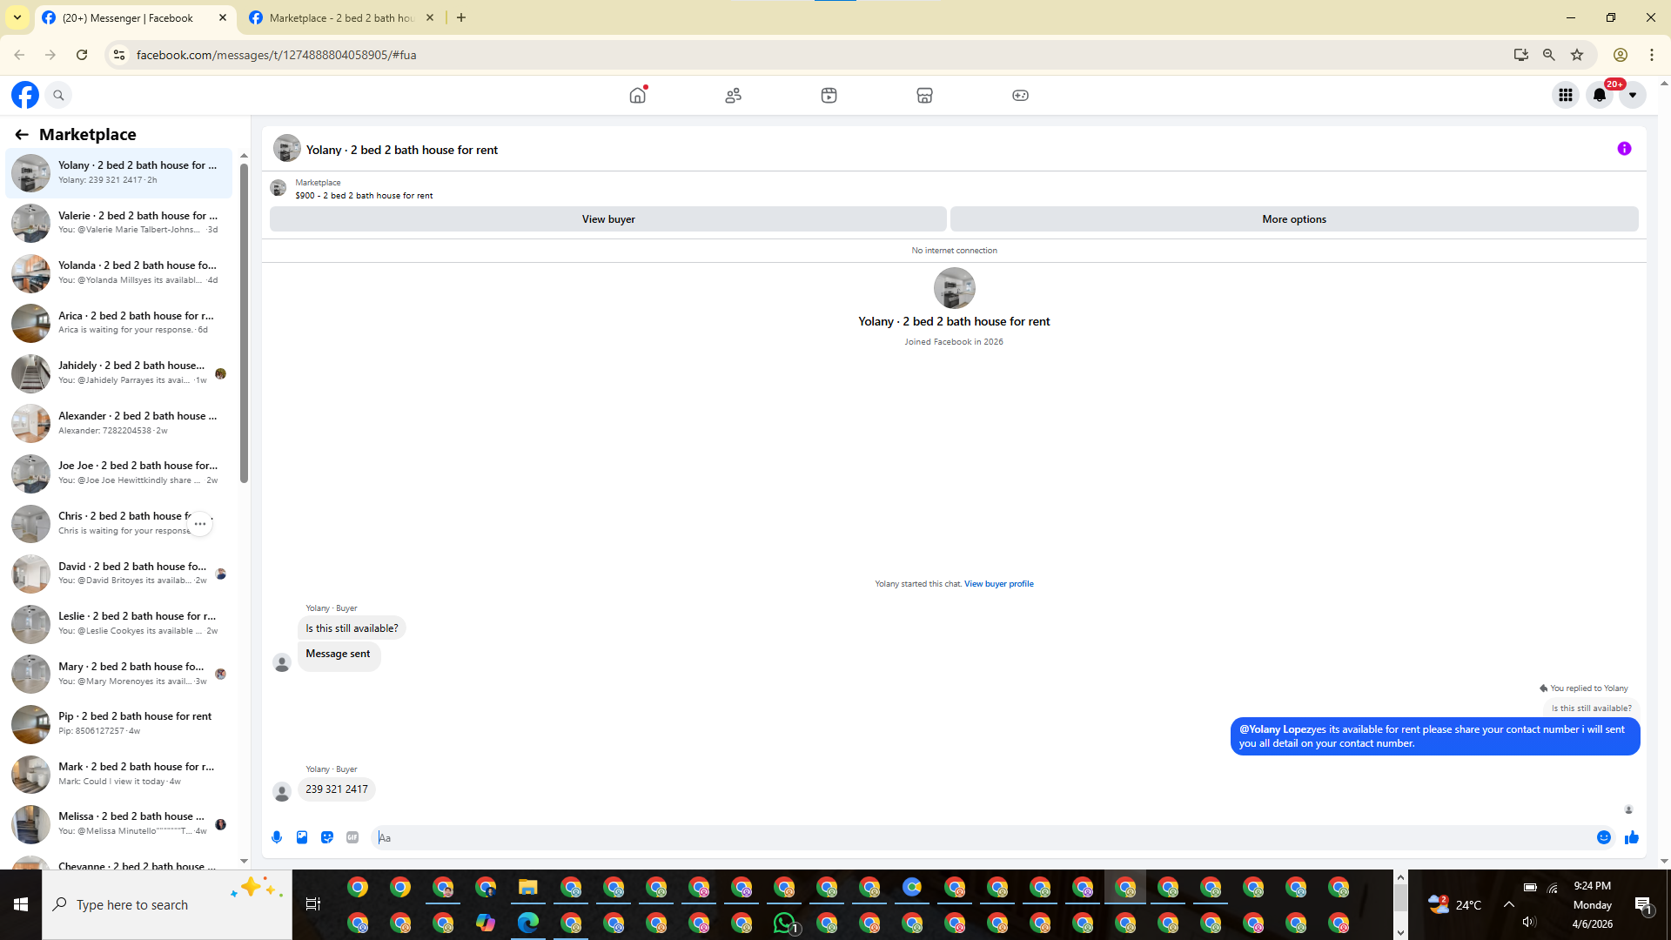
Task: Click 'Is this still available?' buyer message
Action: coord(352,628)
